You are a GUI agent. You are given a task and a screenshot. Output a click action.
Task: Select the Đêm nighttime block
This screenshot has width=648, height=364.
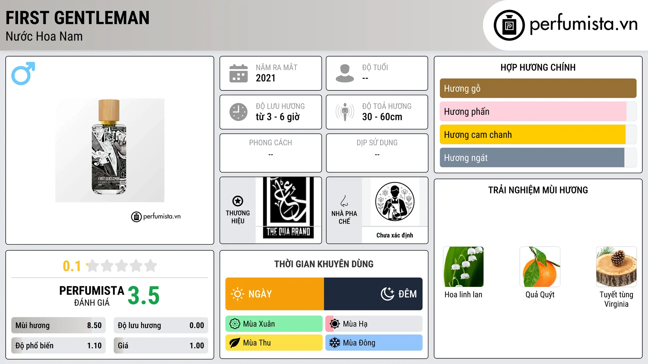[373, 294]
